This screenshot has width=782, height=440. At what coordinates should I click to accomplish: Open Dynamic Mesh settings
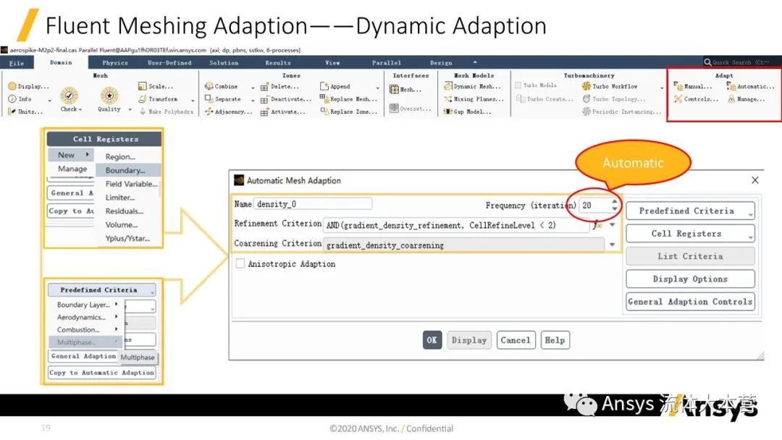tap(472, 86)
